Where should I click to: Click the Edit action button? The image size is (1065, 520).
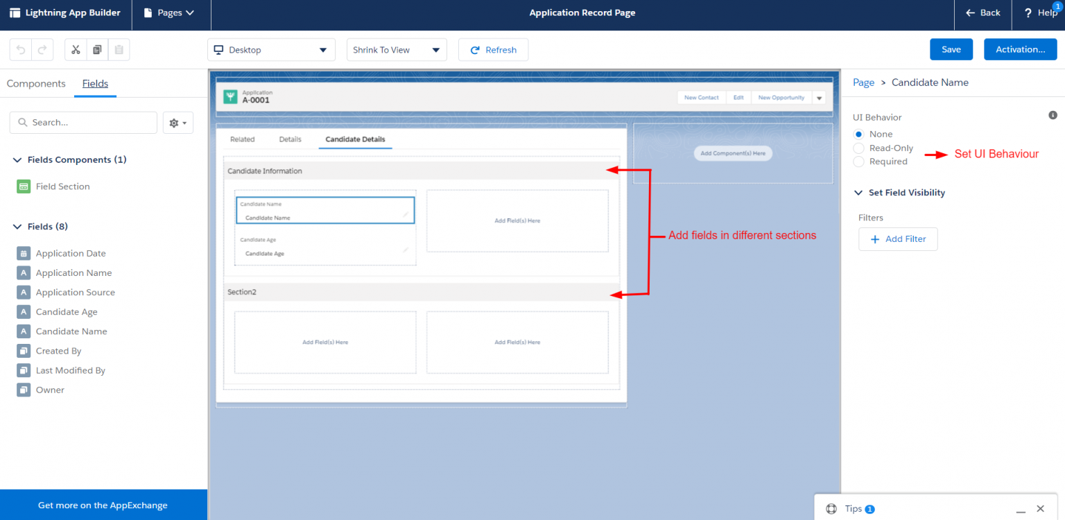[738, 98]
